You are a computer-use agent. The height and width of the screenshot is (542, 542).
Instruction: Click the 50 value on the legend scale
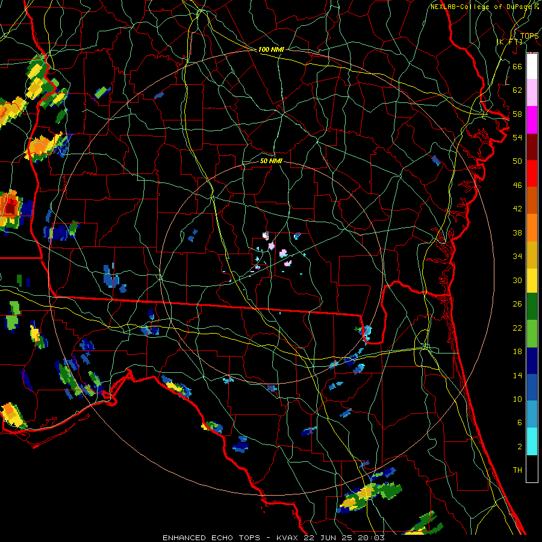[517, 161]
